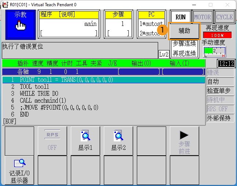Screen dimensions: 237x186
Task: Select 精度 in green instruction bar
Action: click(x=52, y=63)
